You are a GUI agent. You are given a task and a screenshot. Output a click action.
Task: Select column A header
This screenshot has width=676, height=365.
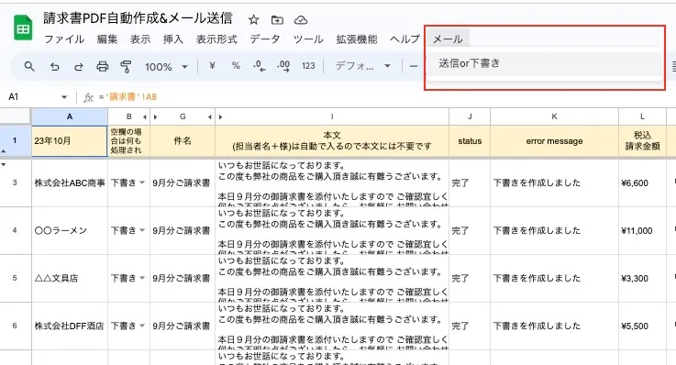[x=70, y=116]
